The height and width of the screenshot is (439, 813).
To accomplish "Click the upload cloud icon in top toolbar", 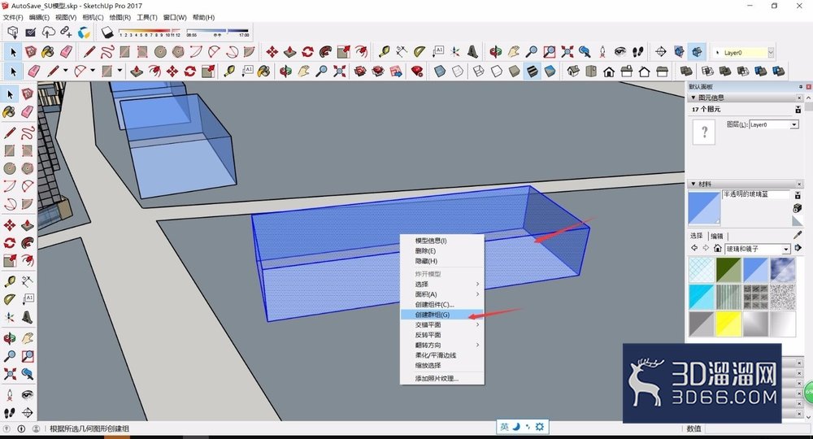I will tap(48, 33).
